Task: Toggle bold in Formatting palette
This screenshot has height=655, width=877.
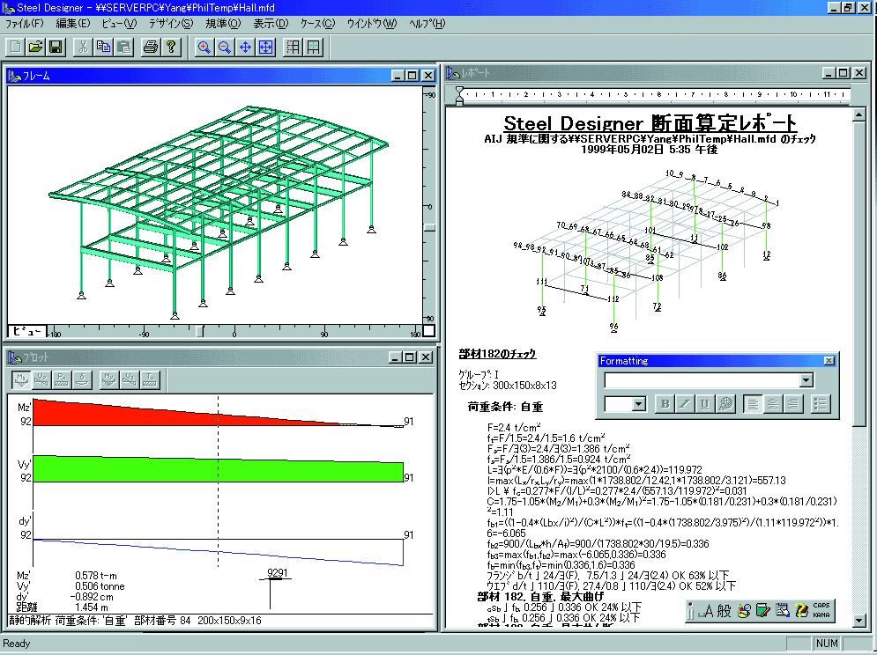Action: point(665,403)
